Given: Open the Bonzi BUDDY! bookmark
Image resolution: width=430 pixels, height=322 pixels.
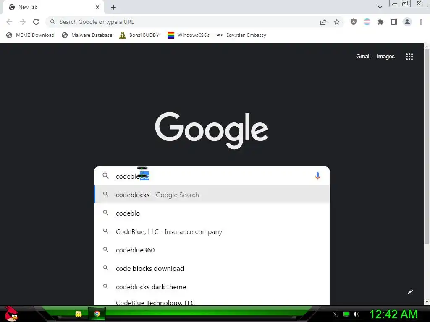Looking at the screenshot, I should click(140, 35).
